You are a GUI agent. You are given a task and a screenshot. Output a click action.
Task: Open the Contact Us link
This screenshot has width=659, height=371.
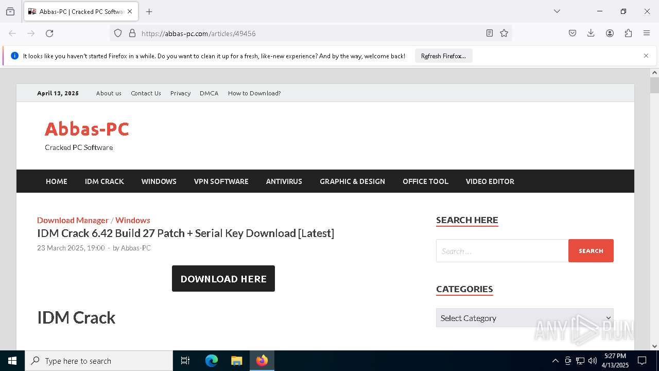[146, 93]
